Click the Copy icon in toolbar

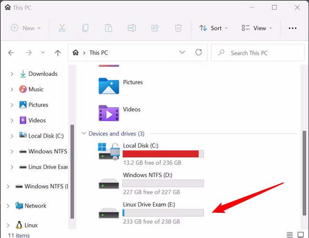coord(85,28)
